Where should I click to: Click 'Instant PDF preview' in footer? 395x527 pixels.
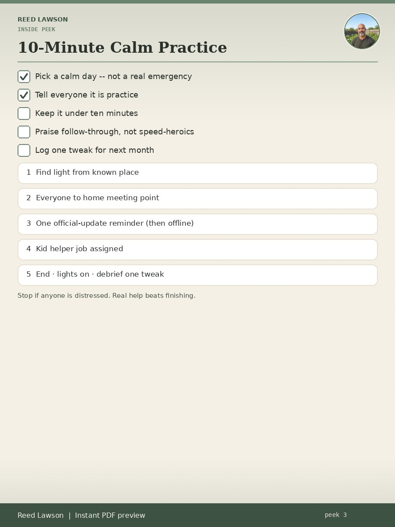click(110, 515)
